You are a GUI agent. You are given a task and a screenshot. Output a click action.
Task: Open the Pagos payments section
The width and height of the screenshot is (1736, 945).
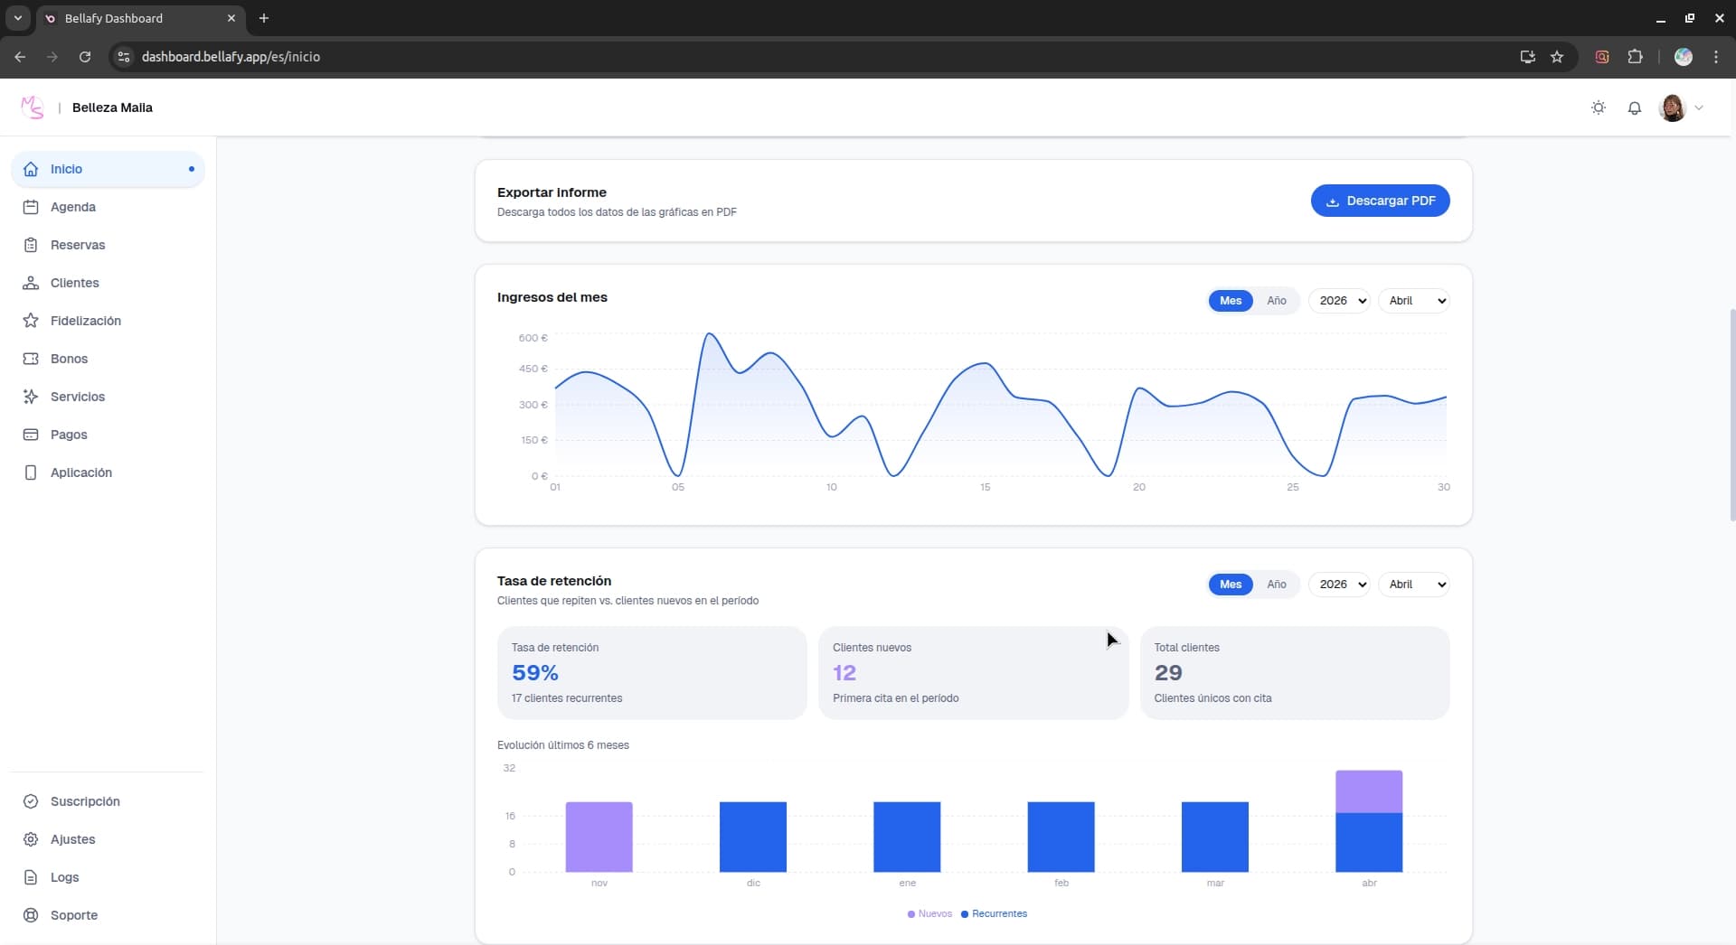pyautogui.click(x=68, y=434)
